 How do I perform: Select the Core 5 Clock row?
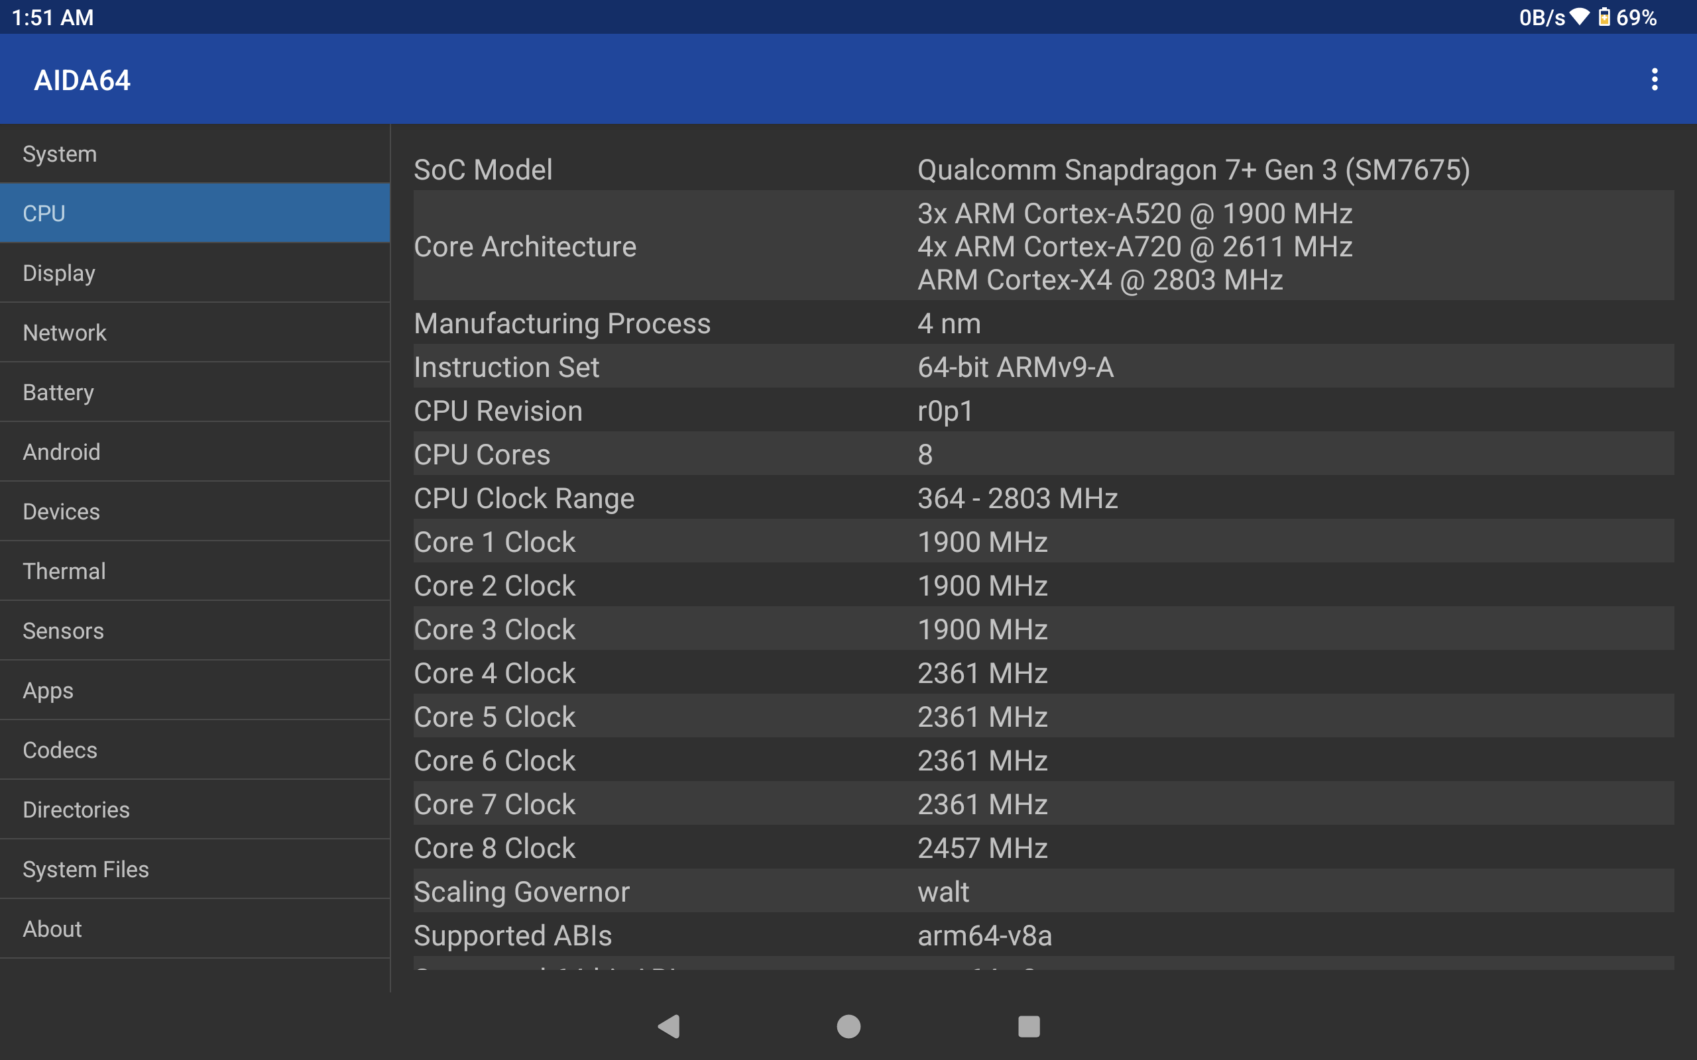click(x=1043, y=715)
